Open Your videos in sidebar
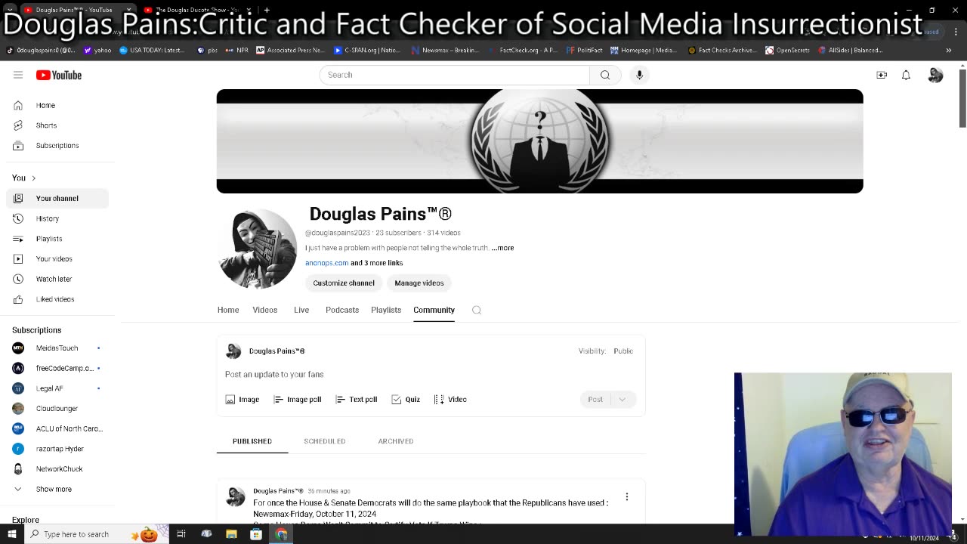Screen dimensions: 967x544 tap(57, 258)
